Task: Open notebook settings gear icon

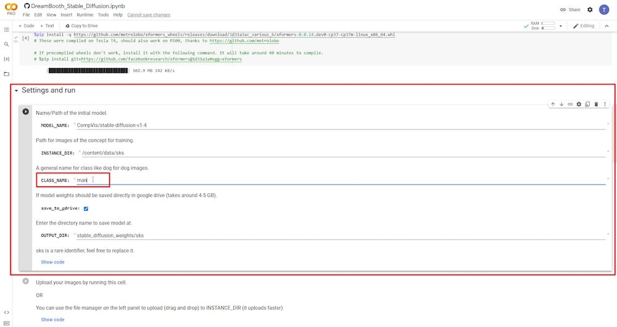Action: coord(590,9)
